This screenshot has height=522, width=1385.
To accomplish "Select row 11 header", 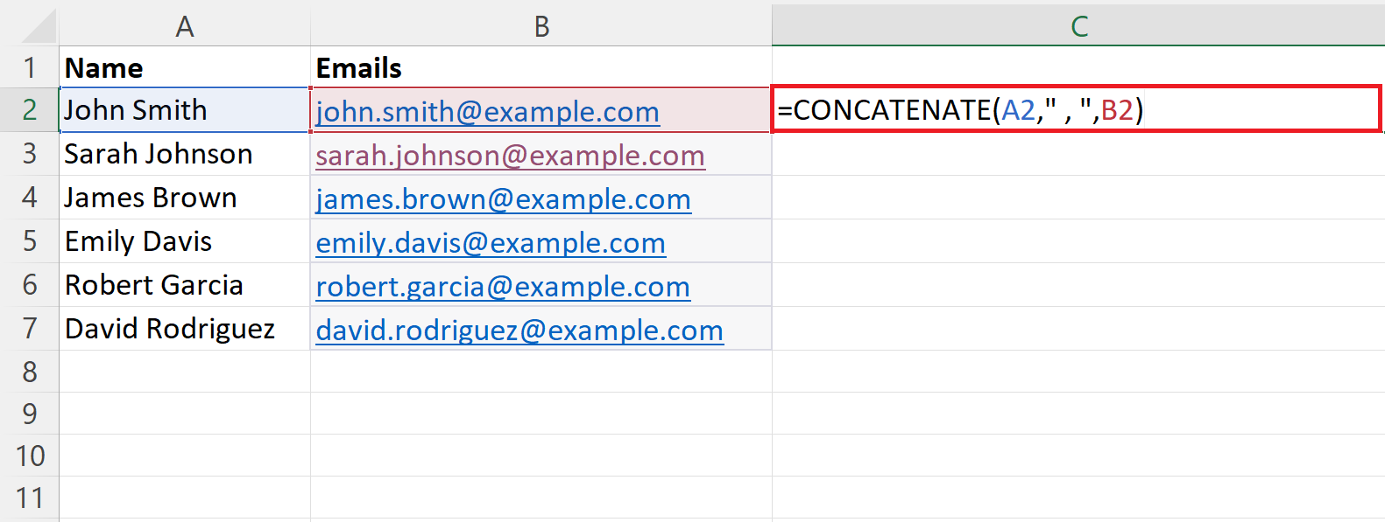I will (x=30, y=498).
